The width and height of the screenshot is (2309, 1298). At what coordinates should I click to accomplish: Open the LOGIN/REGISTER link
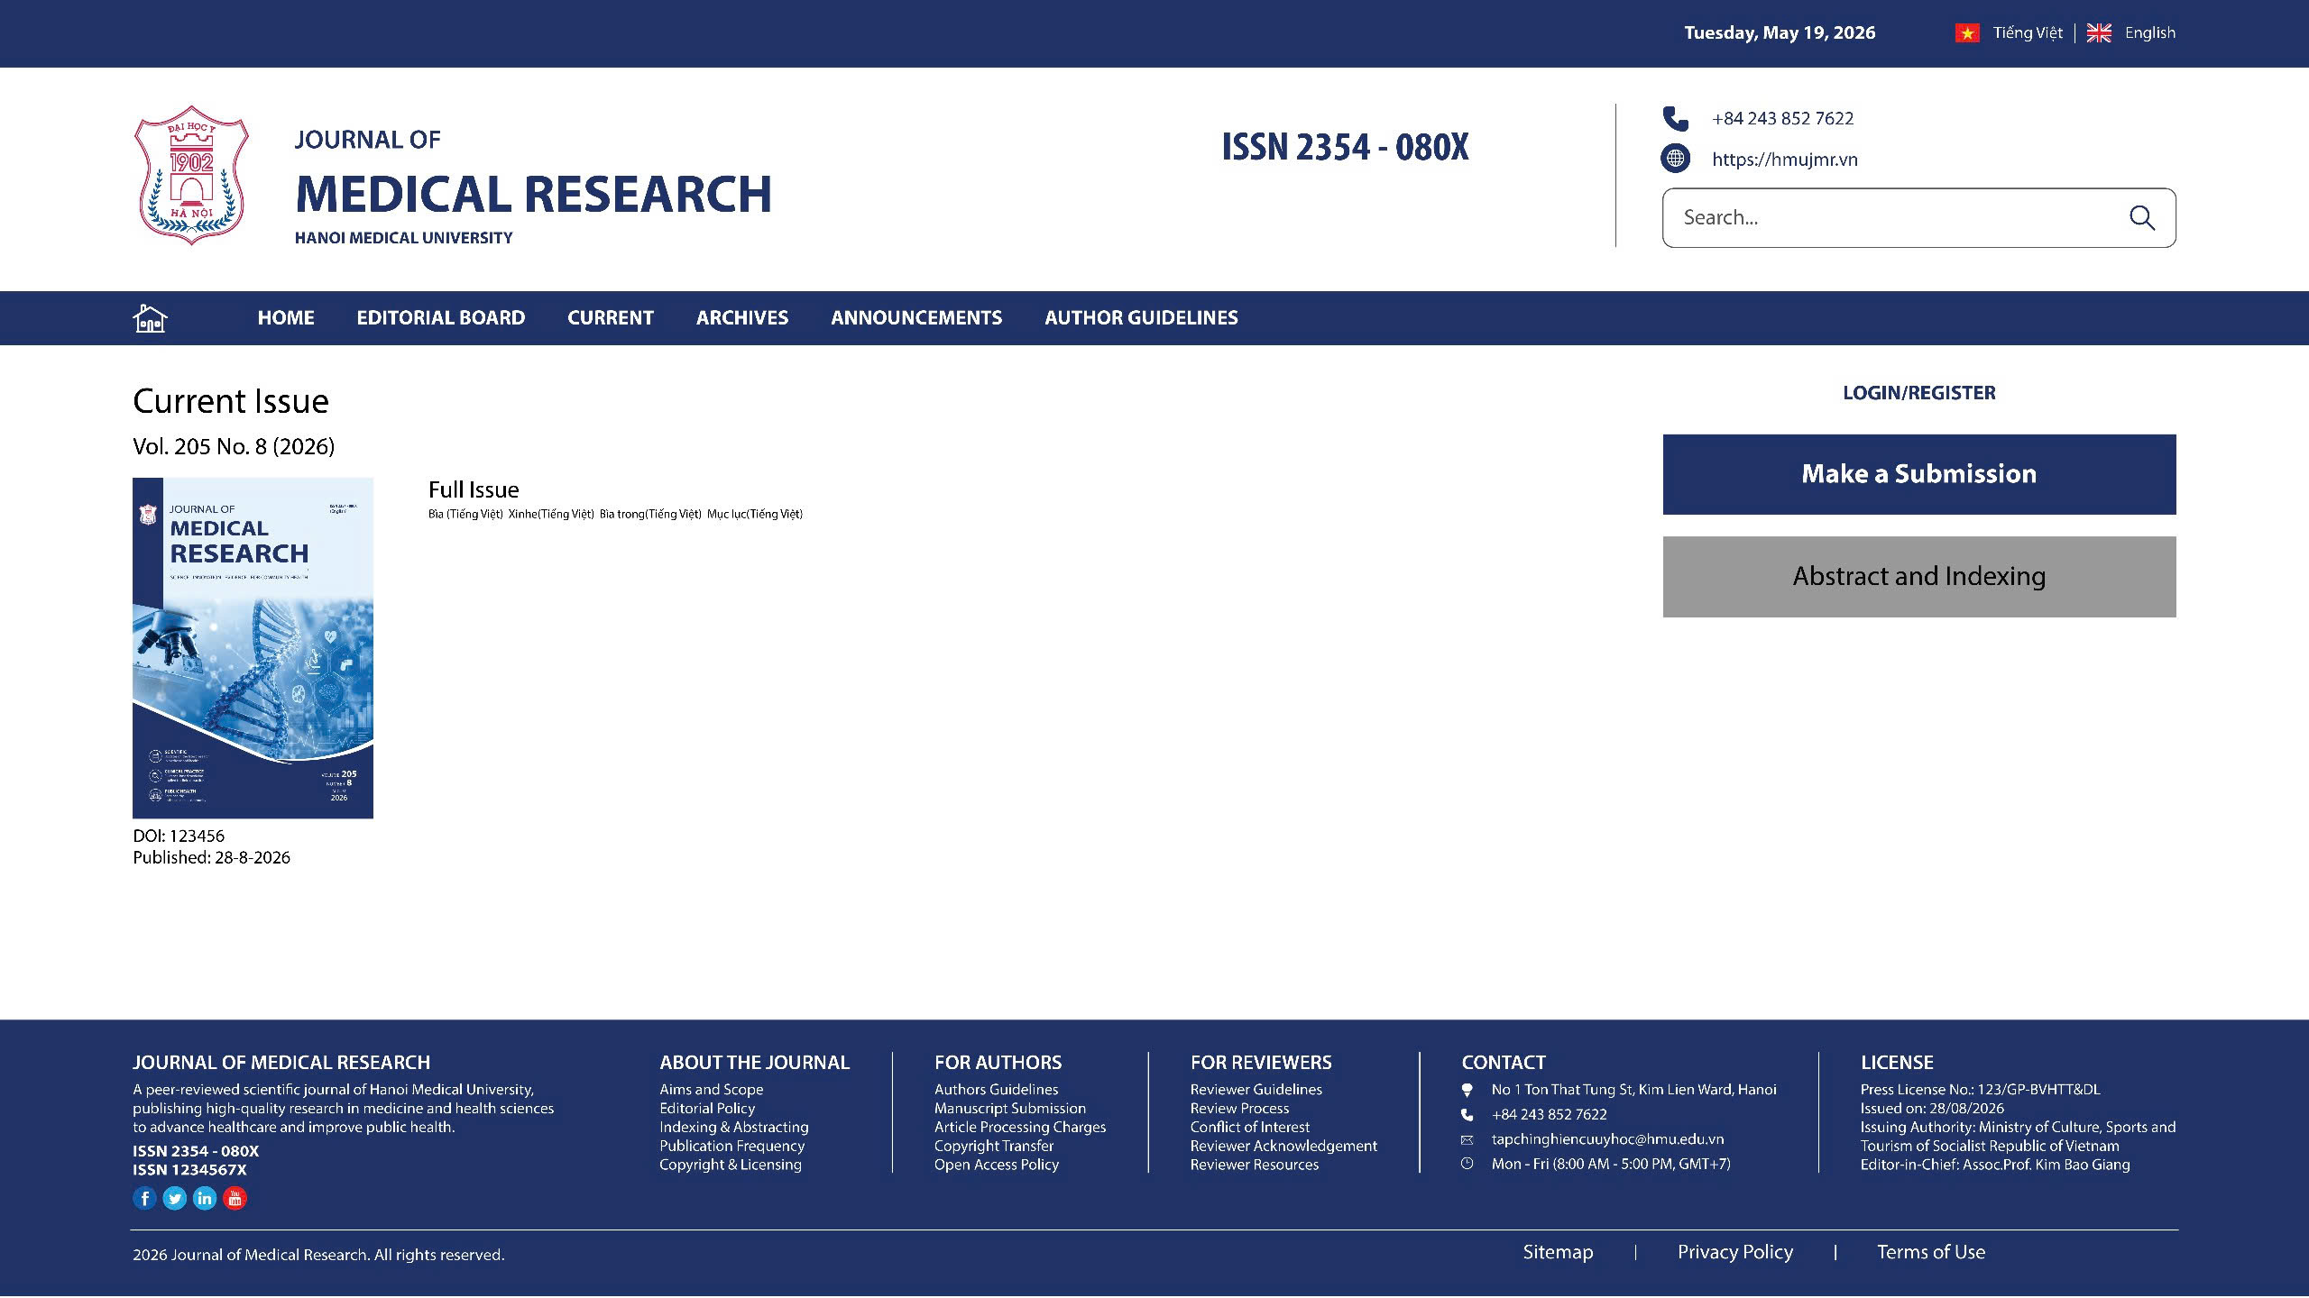click(1919, 393)
